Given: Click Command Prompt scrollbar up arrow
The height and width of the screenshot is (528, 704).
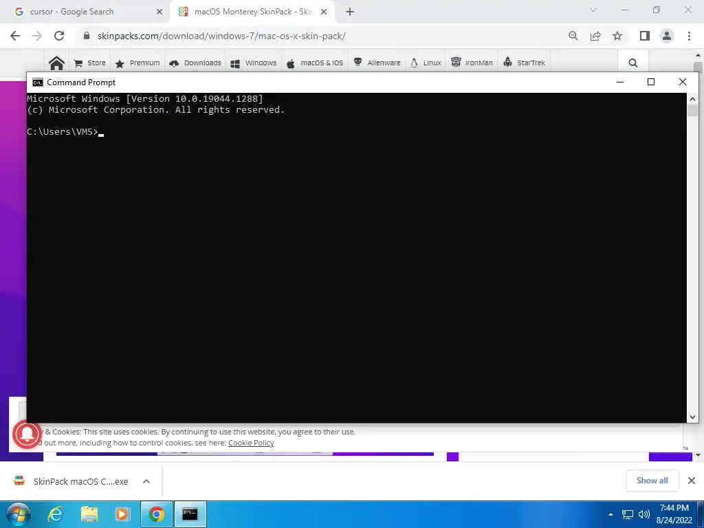Looking at the screenshot, I should tap(692, 99).
